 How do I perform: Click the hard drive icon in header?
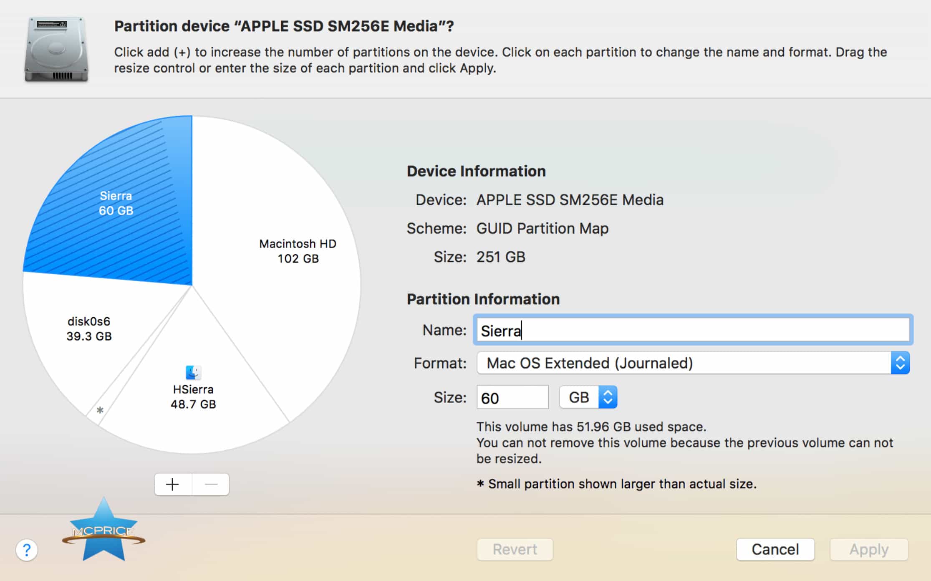click(x=56, y=49)
